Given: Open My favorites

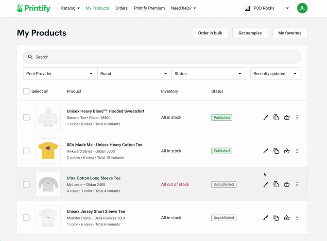Looking at the screenshot, I should 290,33.
